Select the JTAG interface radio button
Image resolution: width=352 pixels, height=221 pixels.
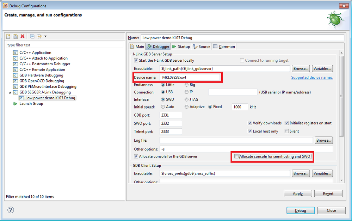pos(187,99)
